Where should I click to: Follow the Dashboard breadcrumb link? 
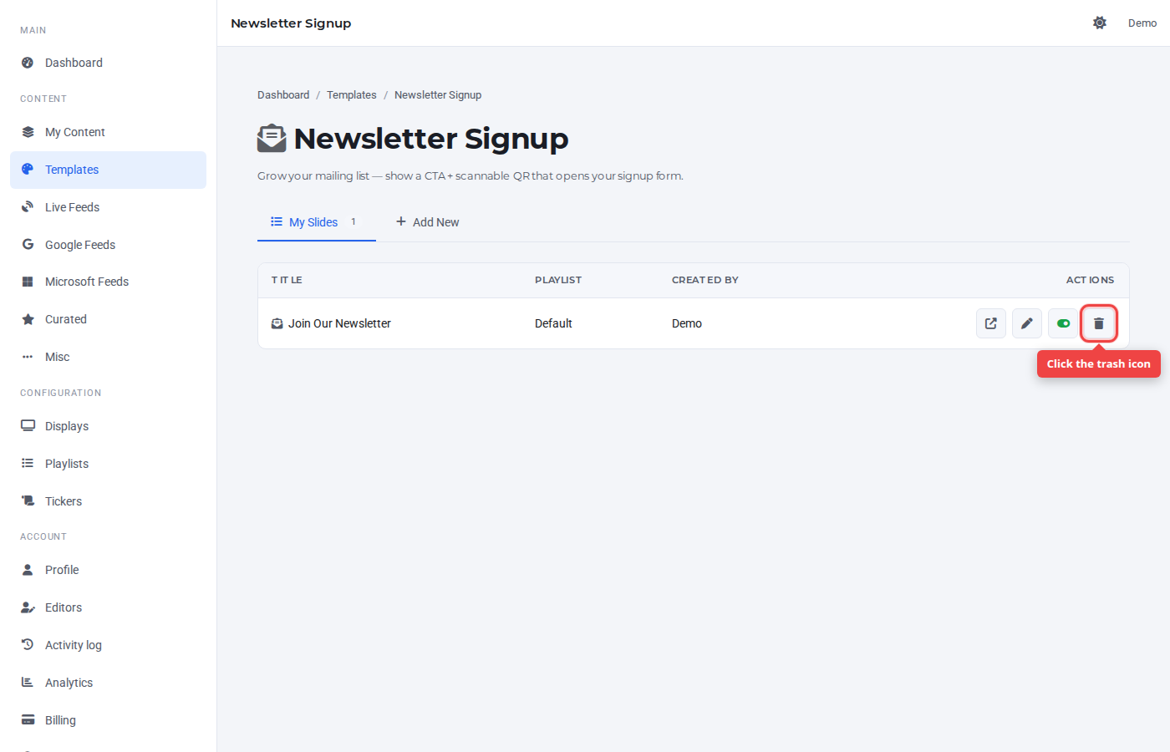point(283,95)
